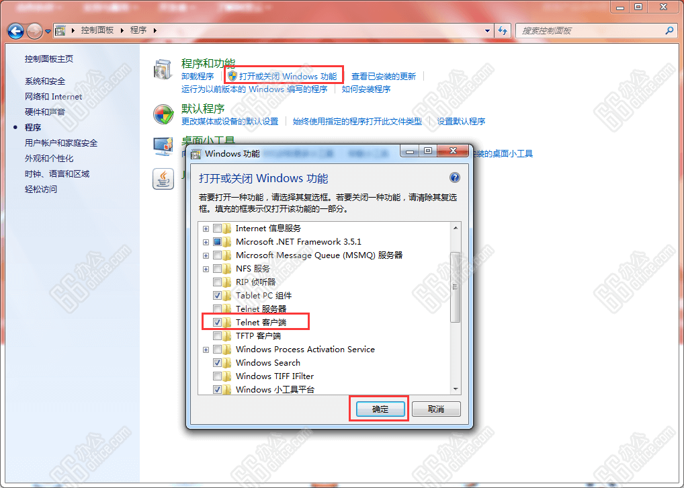
Task: Open 硬件和声音 category in sidebar
Action: (x=45, y=112)
